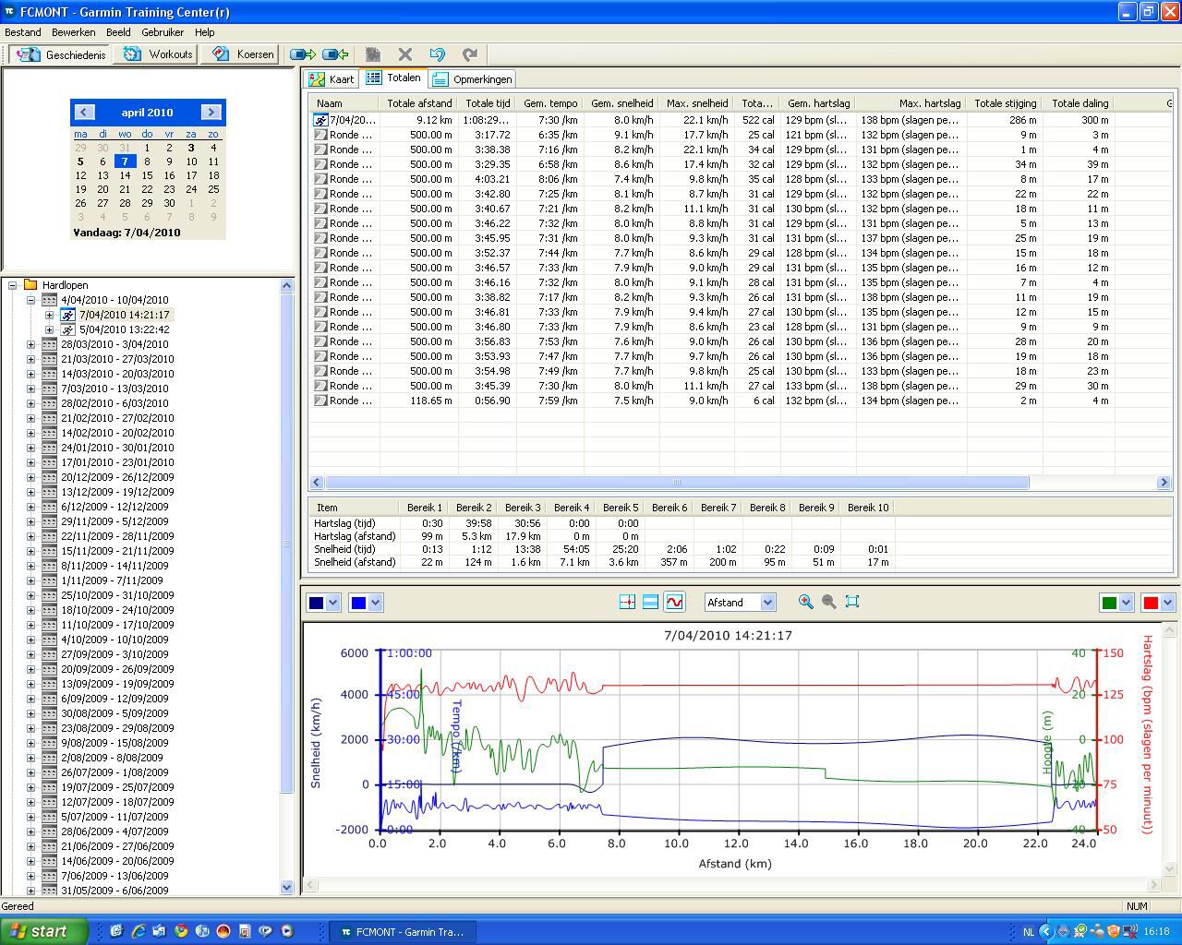This screenshot has height=945, width=1182.
Task: Click the undo arrow icon
Action: pos(437,54)
